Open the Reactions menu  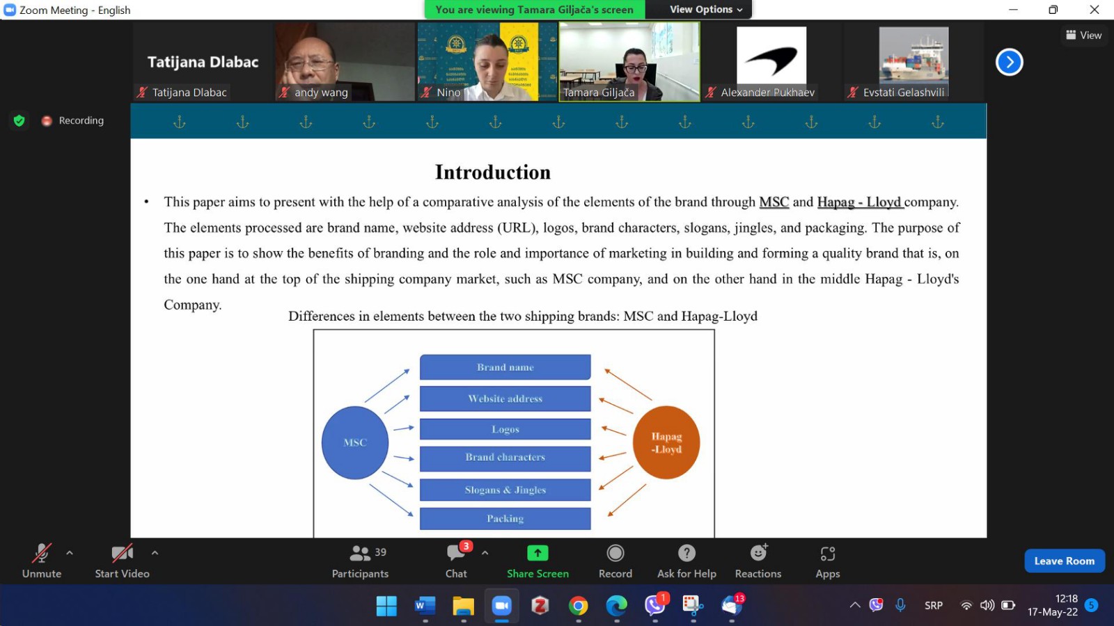pos(758,561)
